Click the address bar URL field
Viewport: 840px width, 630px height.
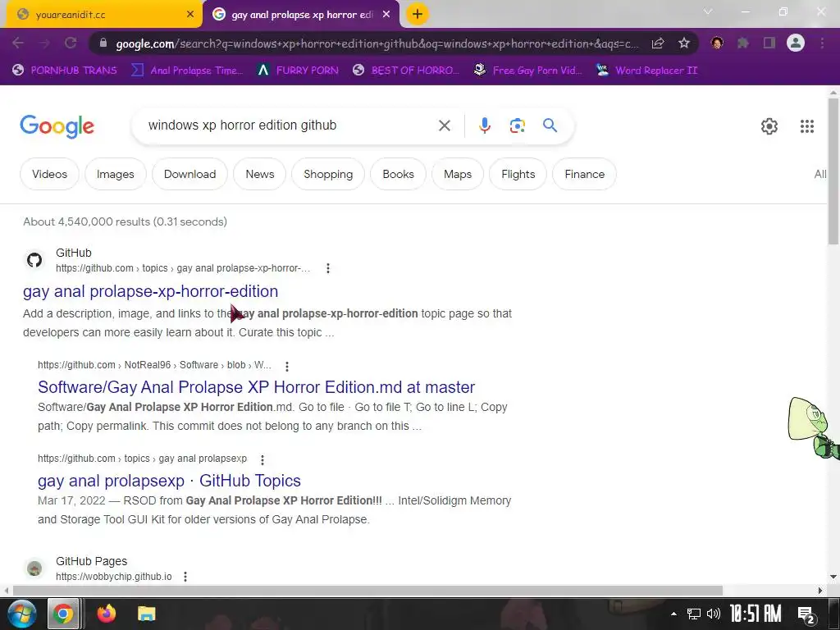tap(377, 43)
